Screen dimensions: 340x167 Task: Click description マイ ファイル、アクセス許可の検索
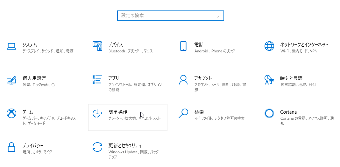(219, 118)
